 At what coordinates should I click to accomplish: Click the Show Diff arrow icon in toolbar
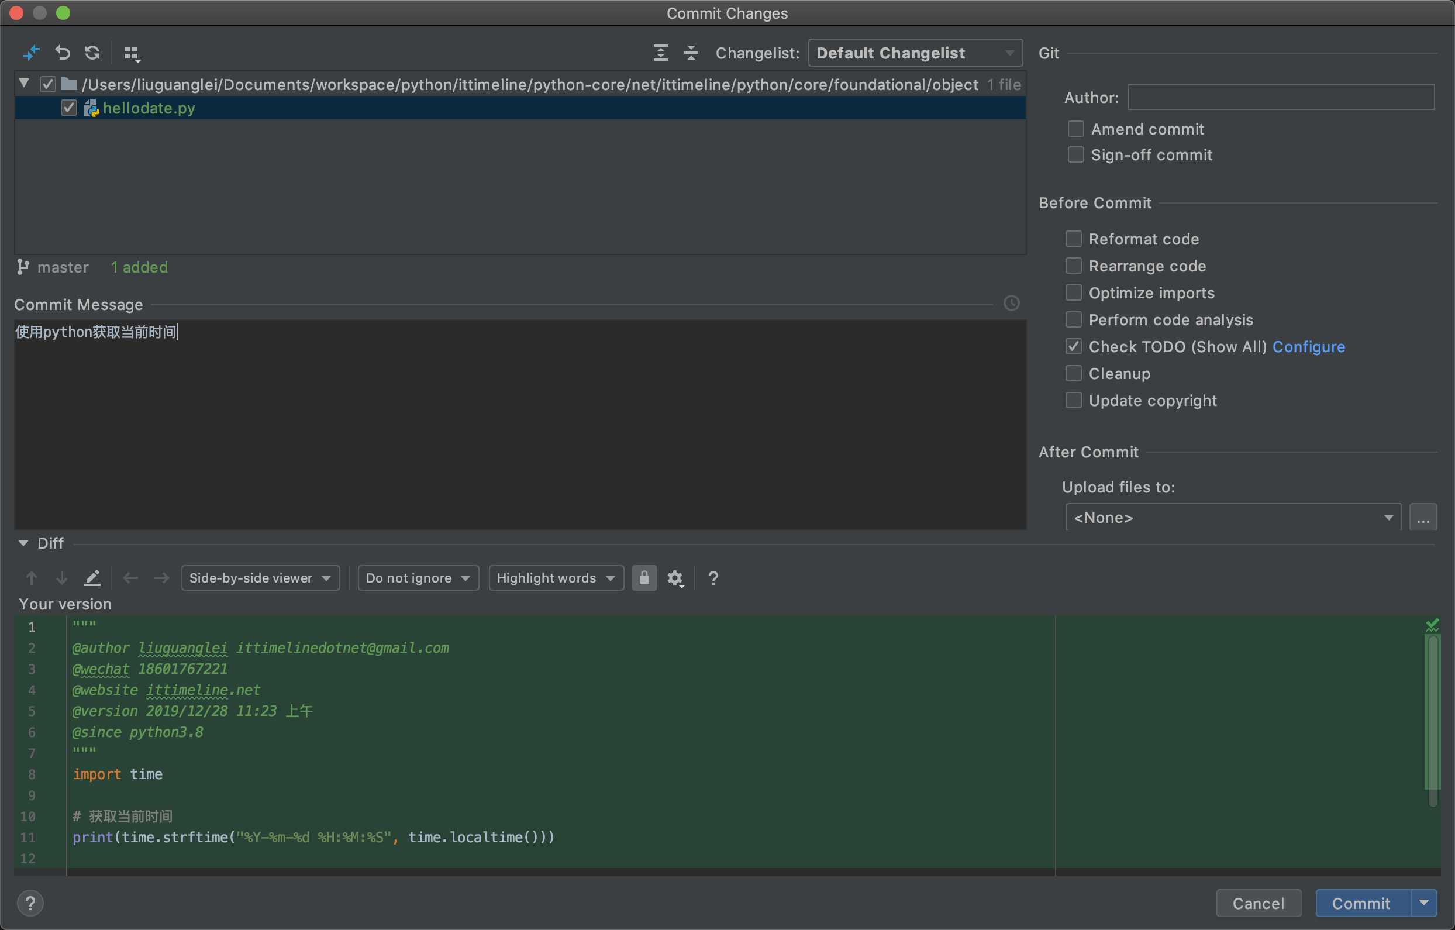(x=31, y=53)
